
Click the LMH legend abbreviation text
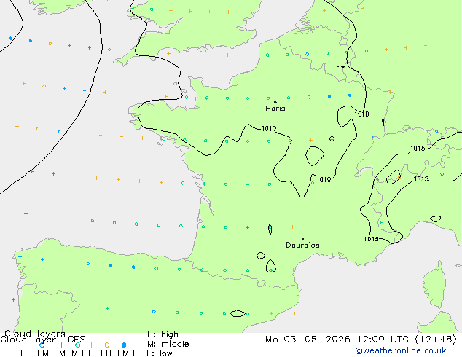coord(126,353)
